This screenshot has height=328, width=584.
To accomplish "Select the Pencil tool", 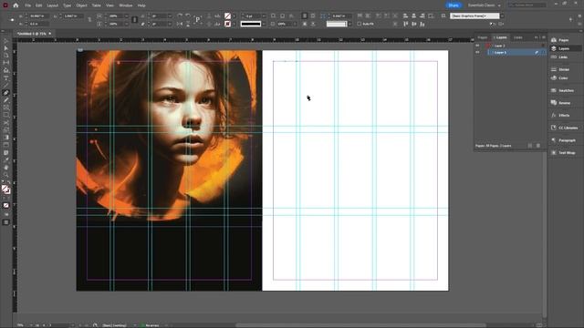I will tap(6, 100).
